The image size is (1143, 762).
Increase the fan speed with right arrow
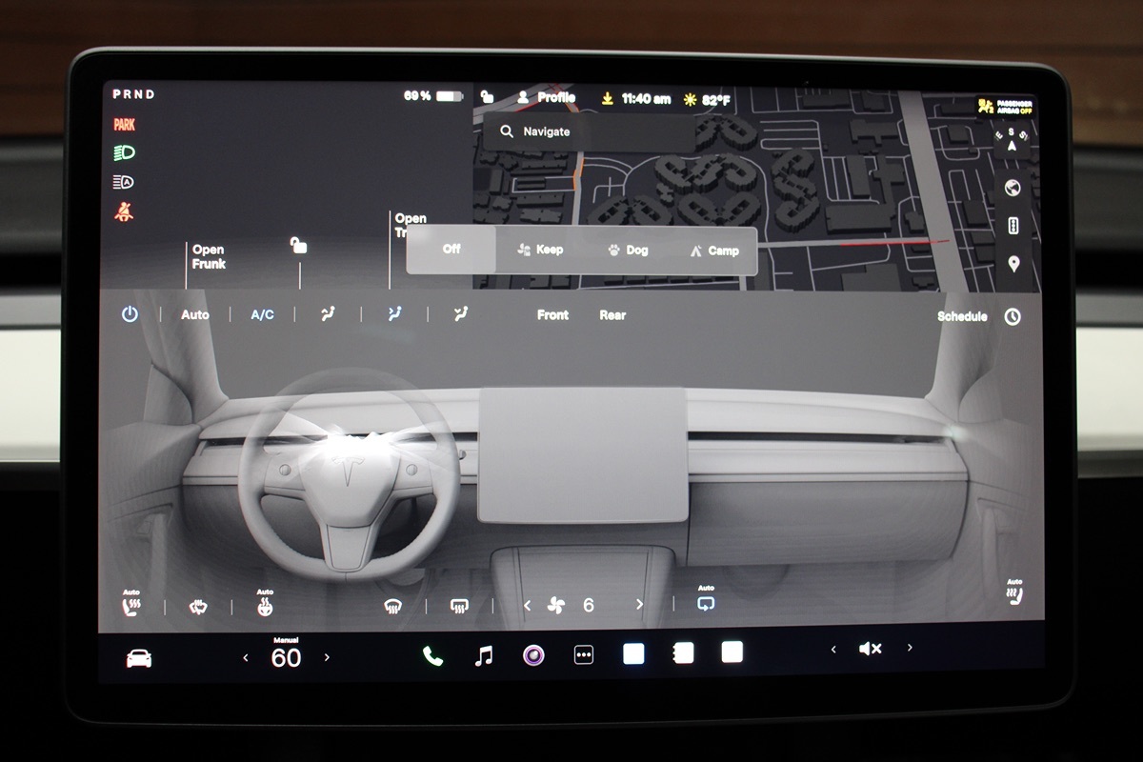tap(639, 605)
